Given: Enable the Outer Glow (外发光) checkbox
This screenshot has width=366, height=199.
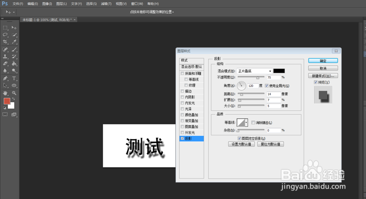Looking at the screenshot, I should 183,133.
